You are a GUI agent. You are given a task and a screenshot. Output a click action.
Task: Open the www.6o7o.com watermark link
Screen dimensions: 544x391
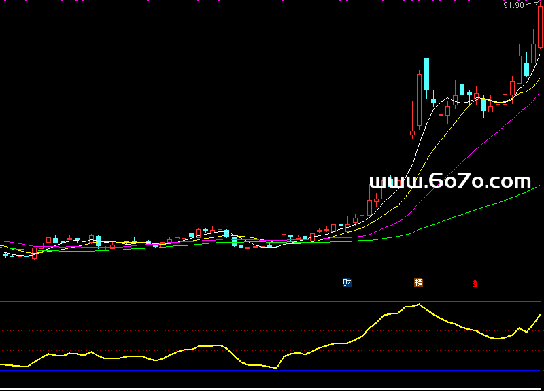pyautogui.click(x=449, y=181)
